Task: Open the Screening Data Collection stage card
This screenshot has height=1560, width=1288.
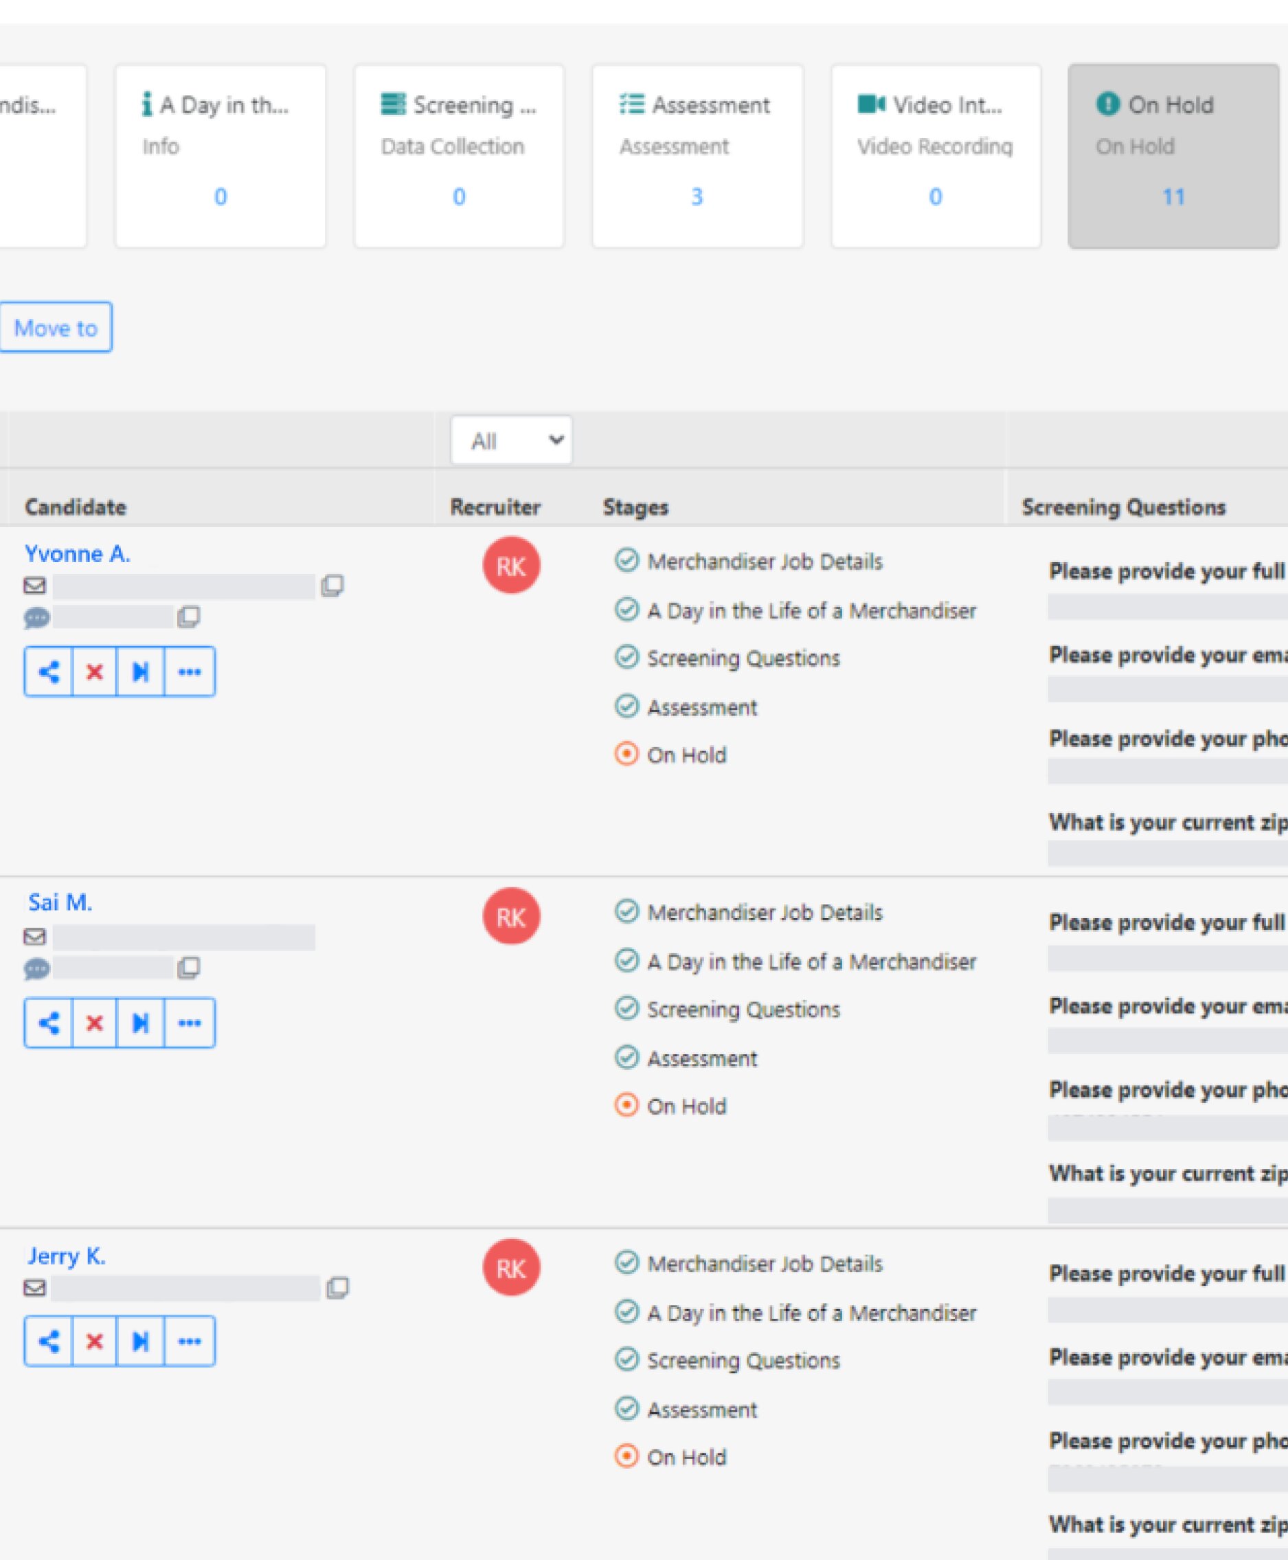Action: coord(458,156)
